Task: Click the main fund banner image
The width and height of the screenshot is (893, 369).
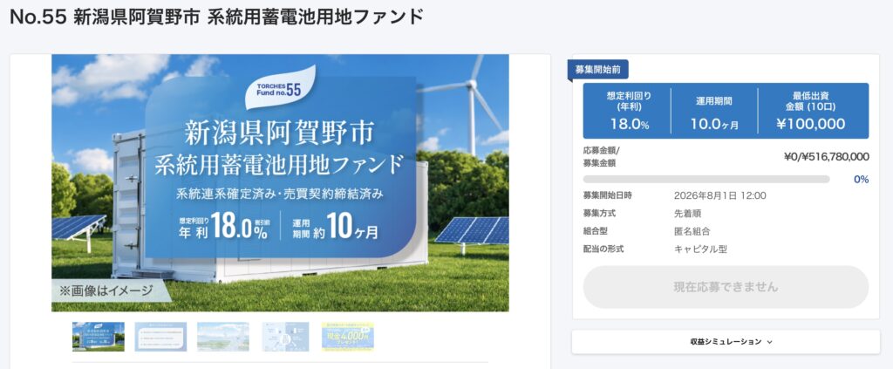Action: click(280, 183)
